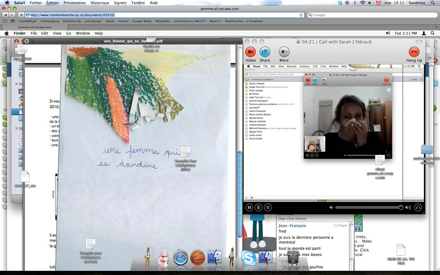Open the Share screen button in Skype
Viewport: 440px width, 275px height.
coord(265,52)
